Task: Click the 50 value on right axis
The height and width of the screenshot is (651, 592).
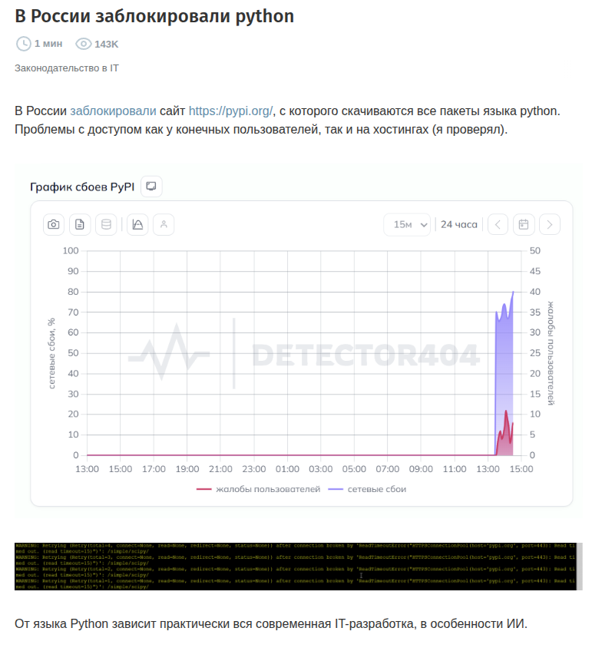Action: (x=535, y=251)
